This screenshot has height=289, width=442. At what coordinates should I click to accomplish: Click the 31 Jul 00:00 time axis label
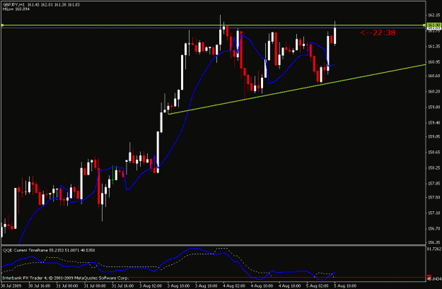click(66, 286)
